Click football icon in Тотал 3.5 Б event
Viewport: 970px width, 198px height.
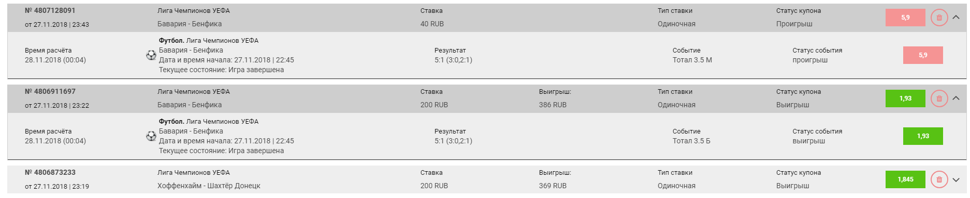coord(151,136)
